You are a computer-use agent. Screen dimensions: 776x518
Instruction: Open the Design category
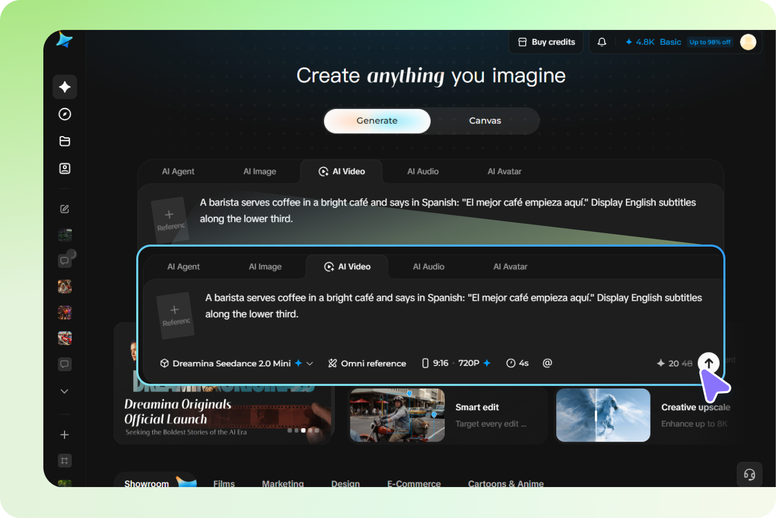(x=346, y=483)
